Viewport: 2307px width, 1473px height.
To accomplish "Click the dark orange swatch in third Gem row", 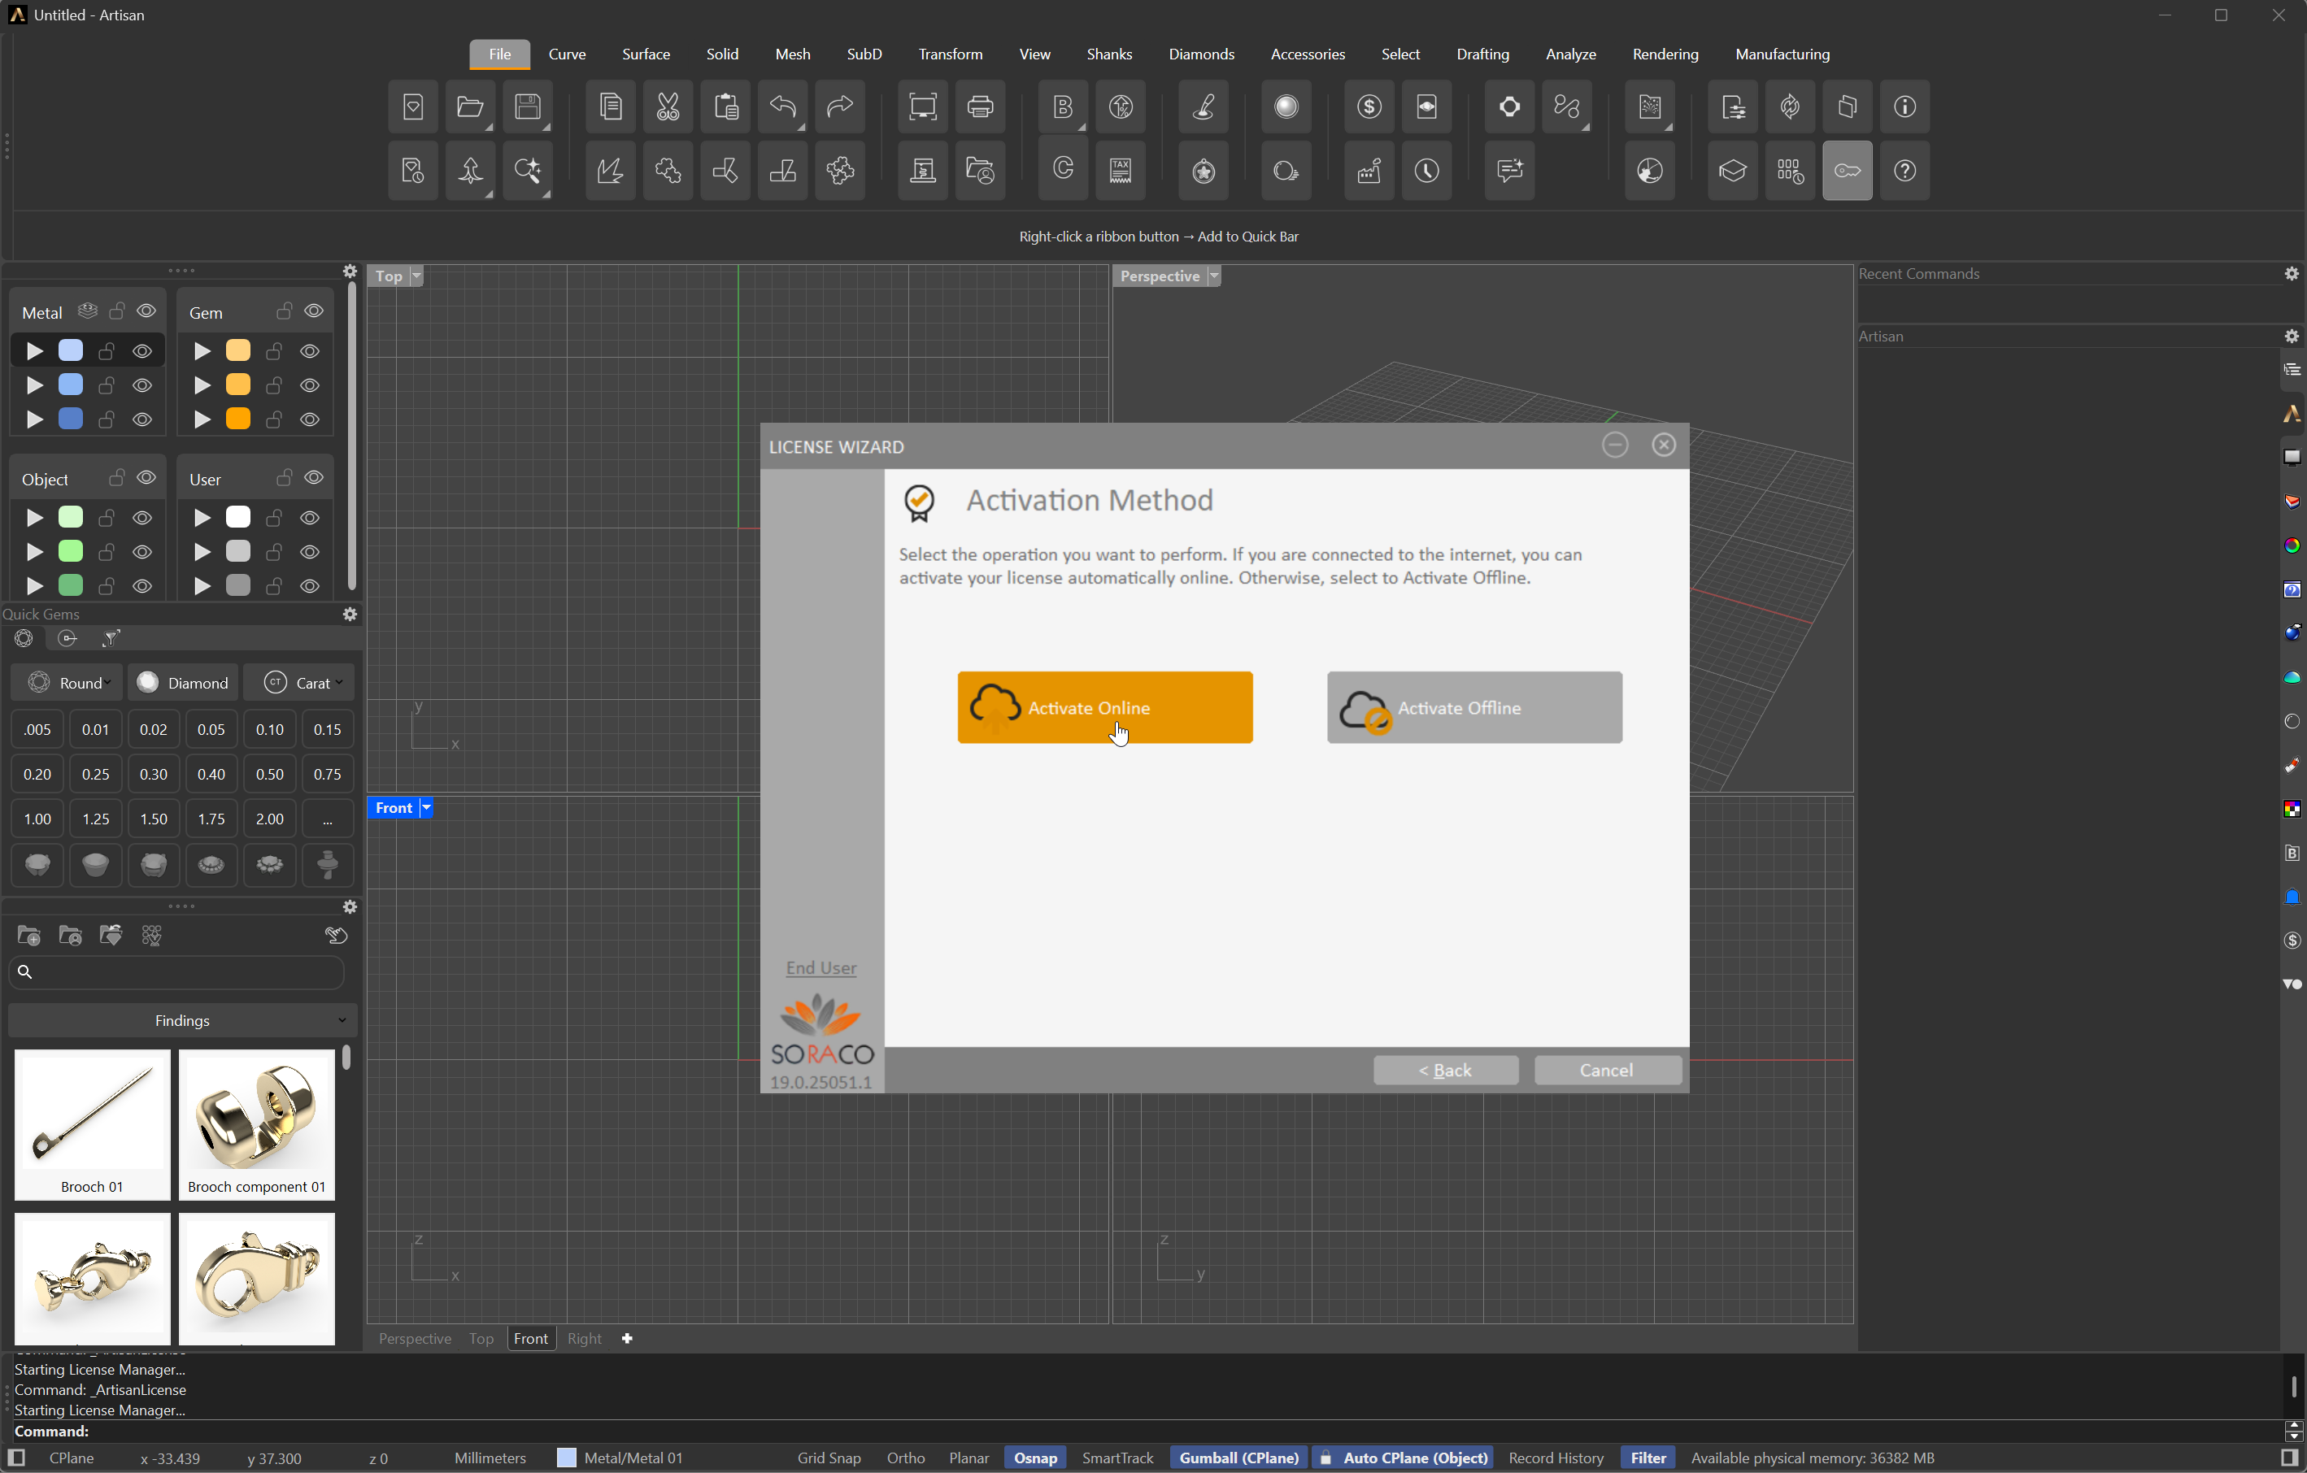I will tap(238, 419).
